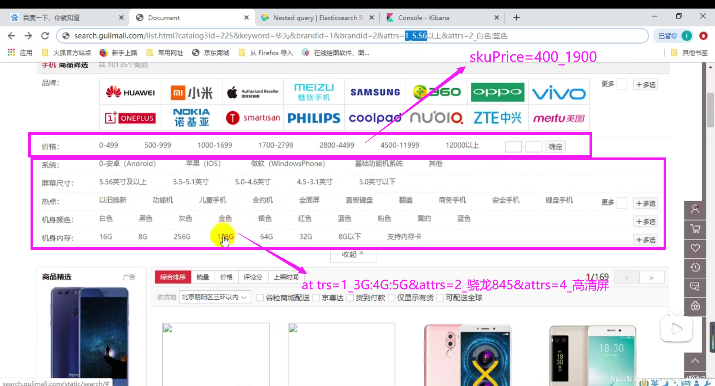715x386 pixels.
Task: Reload the page with browser refresh
Action: click(45, 36)
